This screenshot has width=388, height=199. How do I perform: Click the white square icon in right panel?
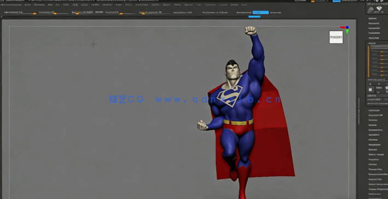370,90
